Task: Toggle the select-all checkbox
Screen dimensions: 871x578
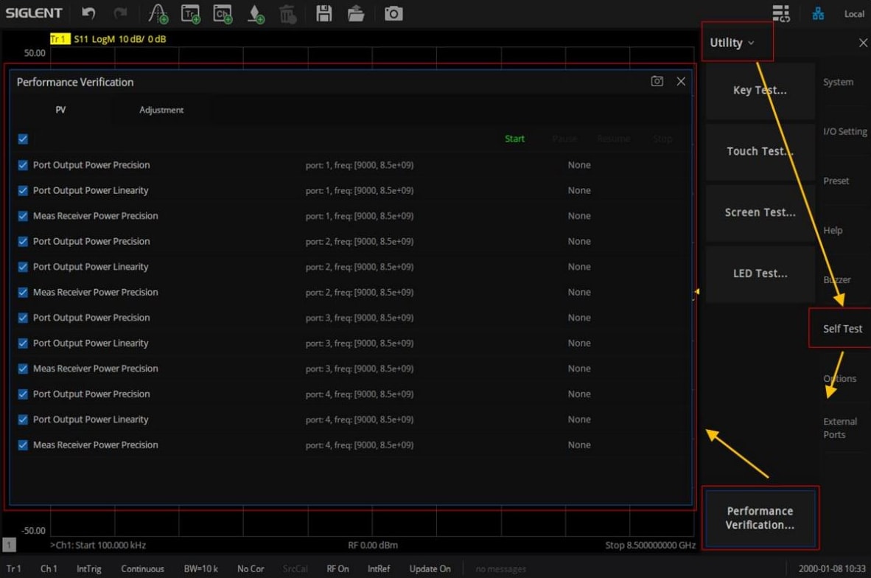Action: 23,139
